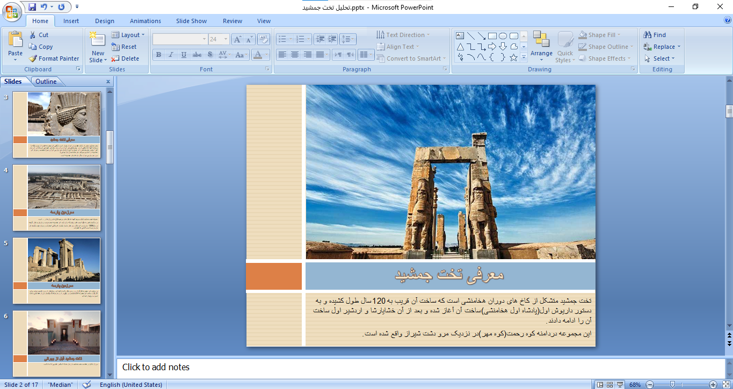Open the font size dropdown
This screenshot has height=389, width=733.
(x=226, y=39)
